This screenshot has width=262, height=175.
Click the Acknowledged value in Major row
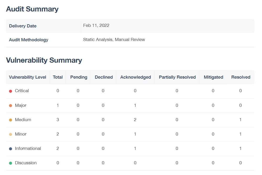pyautogui.click(x=135, y=105)
